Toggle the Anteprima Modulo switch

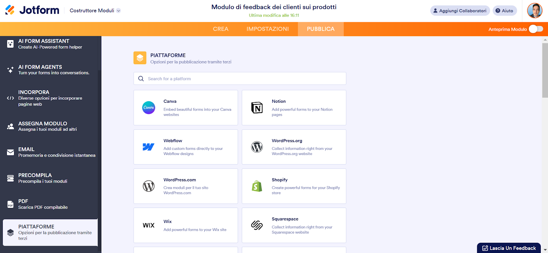tap(536, 29)
